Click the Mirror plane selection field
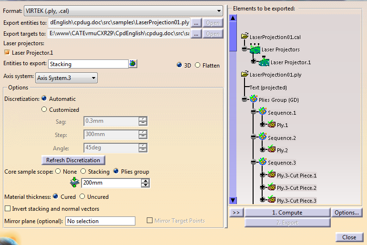The height and width of the screenshot is (245, 367). tap(100, 221)
